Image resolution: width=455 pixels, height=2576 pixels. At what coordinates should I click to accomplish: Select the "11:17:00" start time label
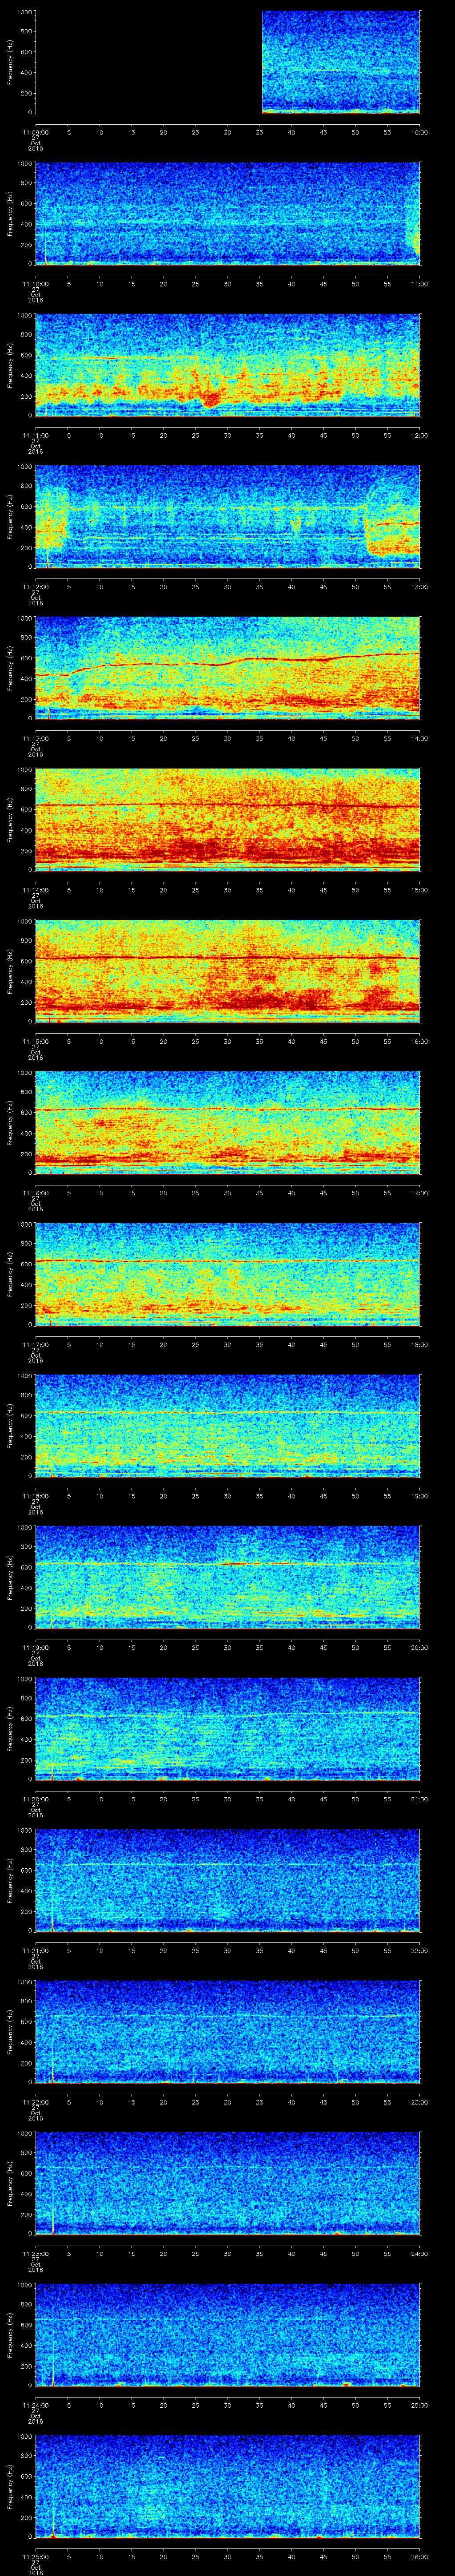coord(36,1345)
